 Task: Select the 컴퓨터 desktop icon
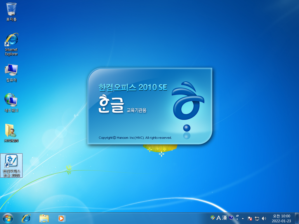coord(11,73)
